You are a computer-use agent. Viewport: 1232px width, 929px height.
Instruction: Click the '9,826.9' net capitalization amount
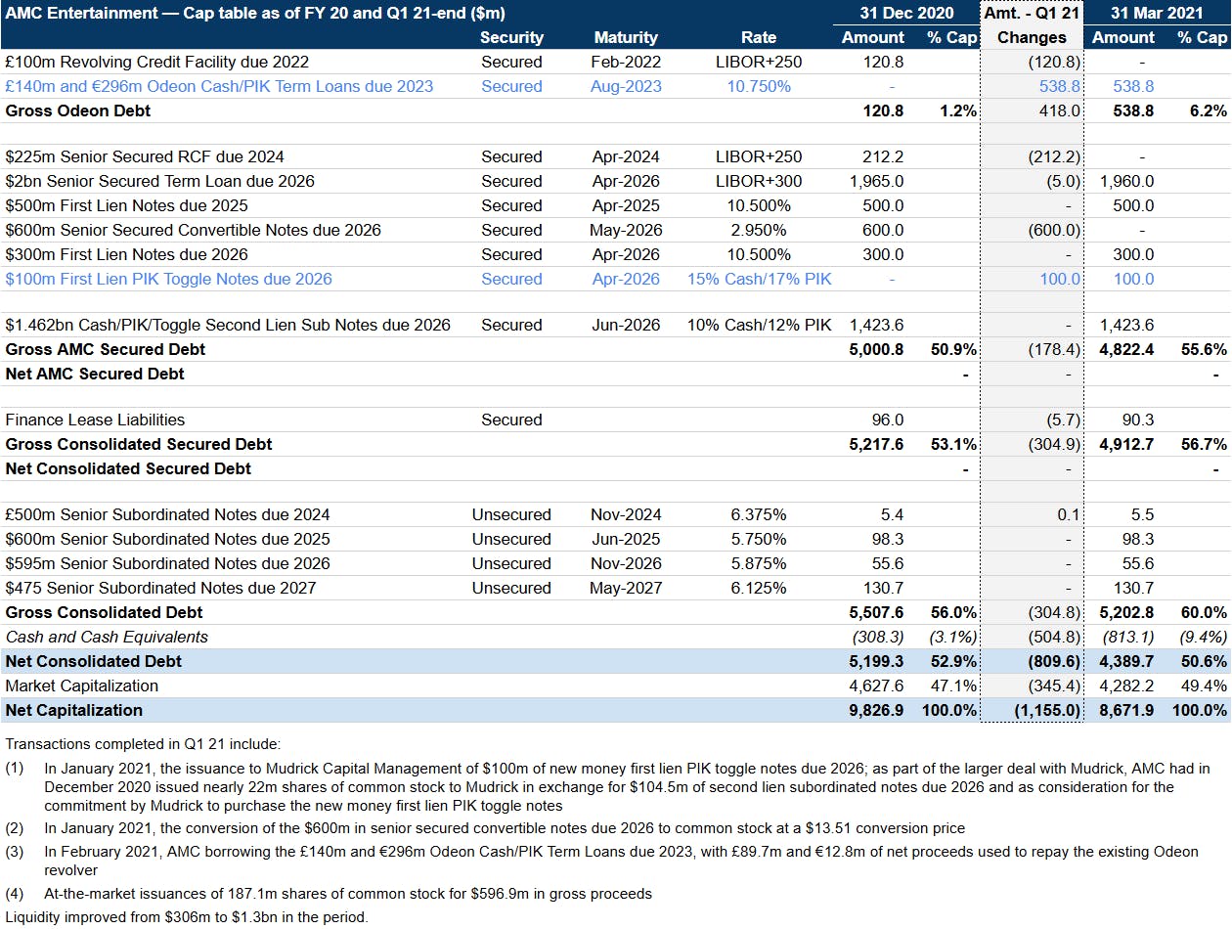[x=877, y=710]
